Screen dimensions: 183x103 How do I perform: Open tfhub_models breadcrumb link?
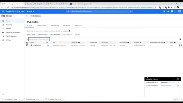click(38, 31)
